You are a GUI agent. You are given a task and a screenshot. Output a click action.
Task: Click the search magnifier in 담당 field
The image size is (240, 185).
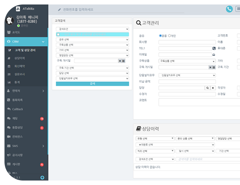click(207, 88)
